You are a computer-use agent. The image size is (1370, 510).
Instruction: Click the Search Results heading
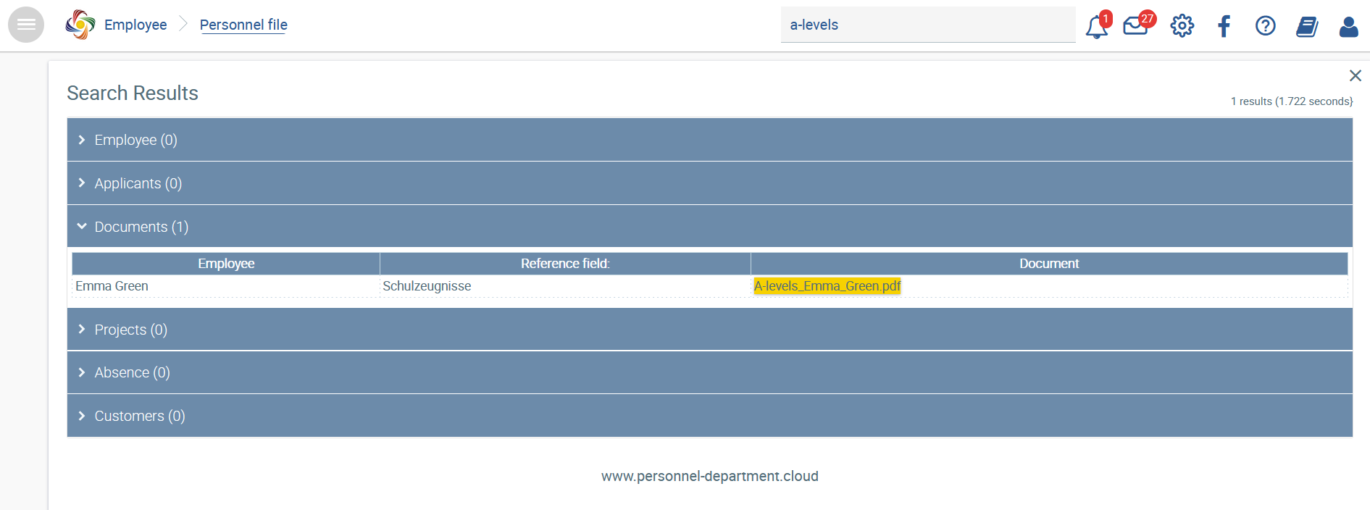click(x=133, y=93)
